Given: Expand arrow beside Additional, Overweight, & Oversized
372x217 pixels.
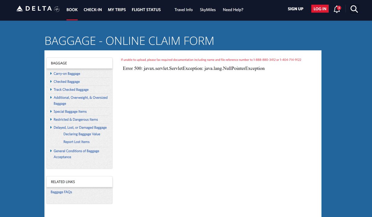Looking at the screenshot, I should tap(51, 97).
